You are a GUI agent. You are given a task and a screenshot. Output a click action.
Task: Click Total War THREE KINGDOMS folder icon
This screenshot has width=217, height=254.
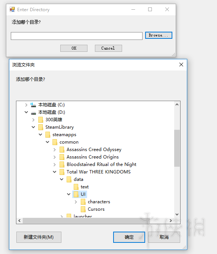point(62,172)
